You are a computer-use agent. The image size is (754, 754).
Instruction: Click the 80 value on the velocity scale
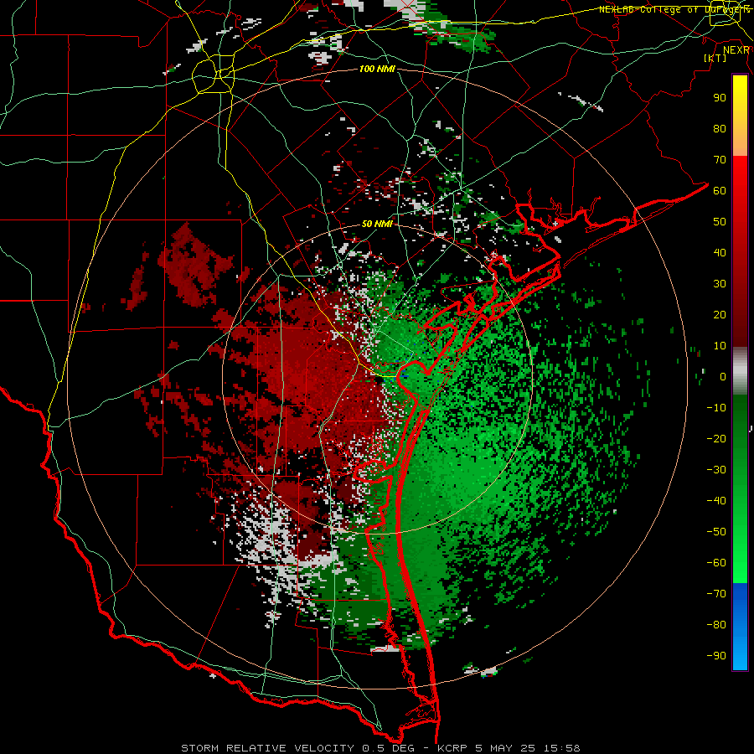click(720, 128)
